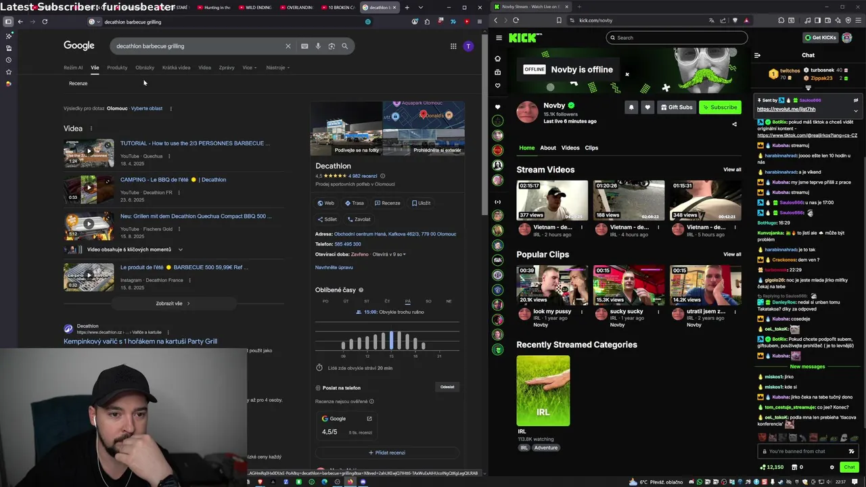
Task: Expand opening hours 'Otevírá v 9 so'
Action: [388, 254]
